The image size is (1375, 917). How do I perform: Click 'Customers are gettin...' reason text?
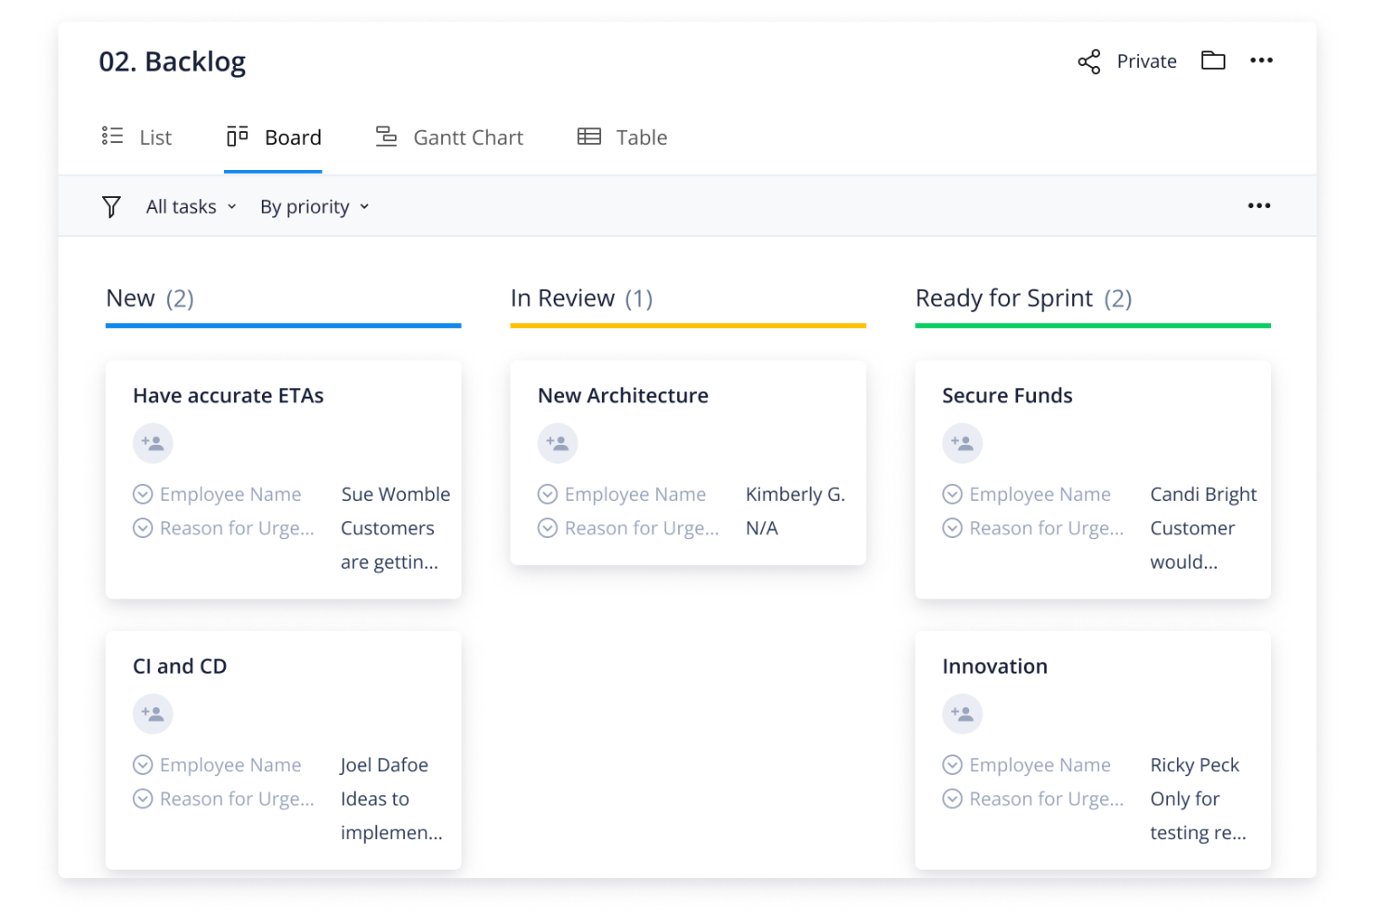(389, 544)
